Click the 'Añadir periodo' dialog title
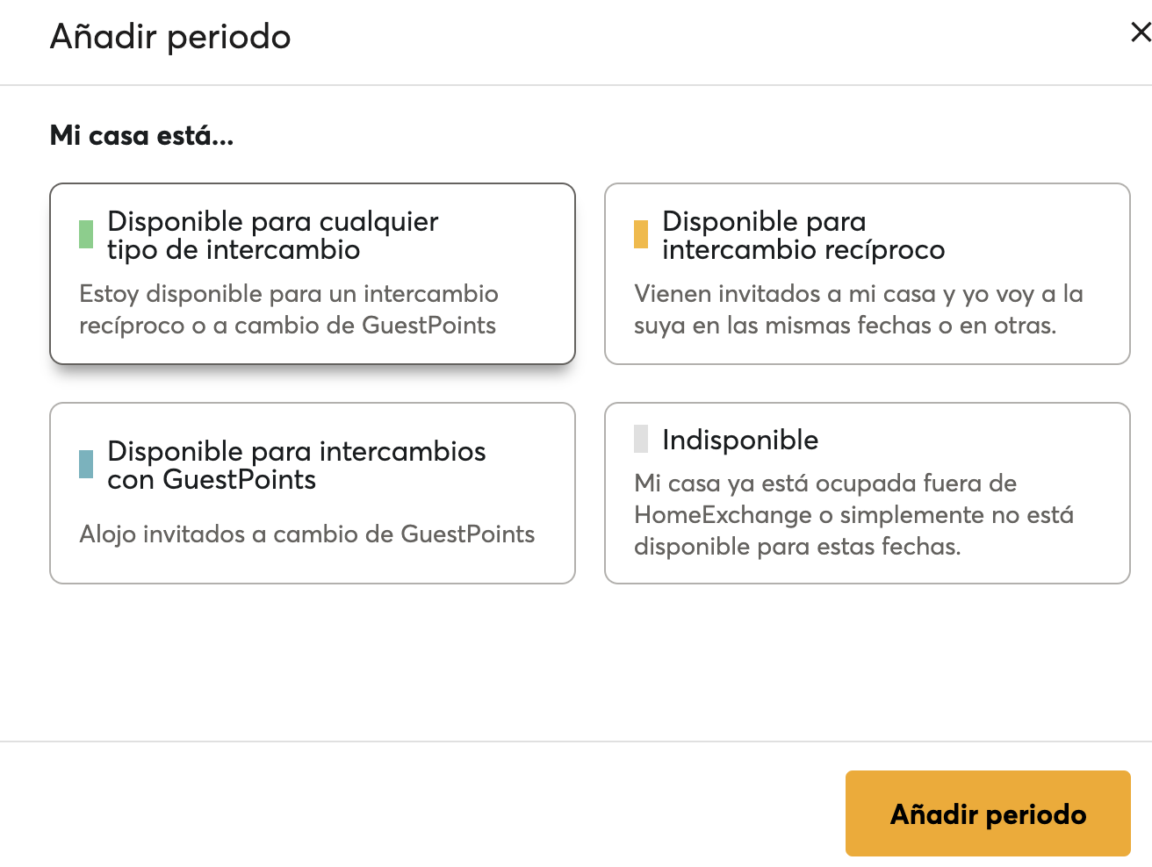 (170, 37)
